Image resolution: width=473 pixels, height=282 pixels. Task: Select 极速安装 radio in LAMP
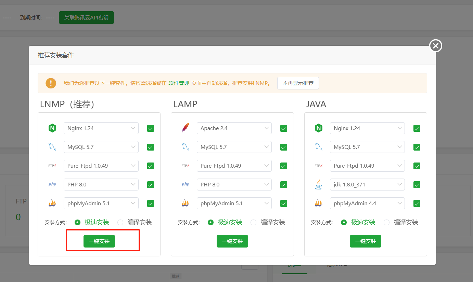point(211,222)
